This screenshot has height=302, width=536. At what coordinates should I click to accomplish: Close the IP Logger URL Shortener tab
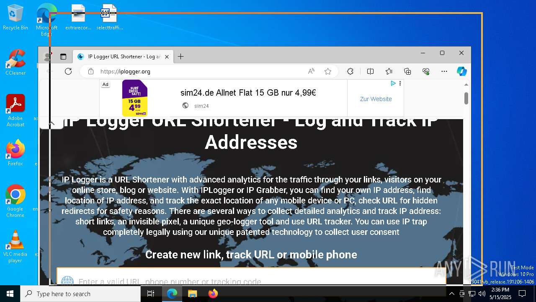pyautogui.click(x=167, y=57)
